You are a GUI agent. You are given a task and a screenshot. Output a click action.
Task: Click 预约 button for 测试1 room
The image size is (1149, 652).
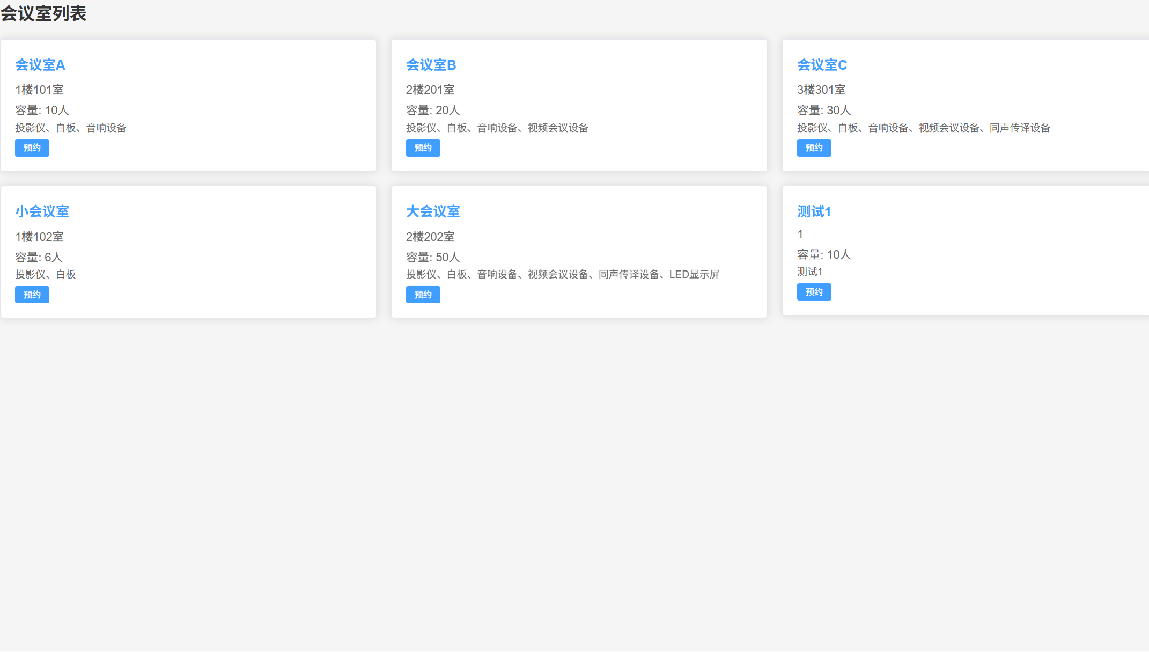click(x=814, y=292)
